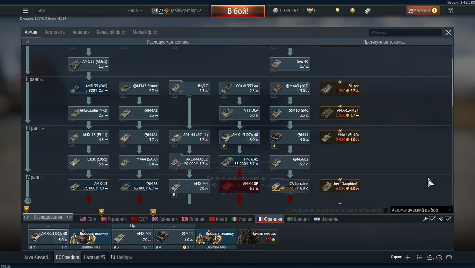Expand the CA Lorraine vehicle group folder
The width and height of the screenshot is (475, 268).
[290, 186]
